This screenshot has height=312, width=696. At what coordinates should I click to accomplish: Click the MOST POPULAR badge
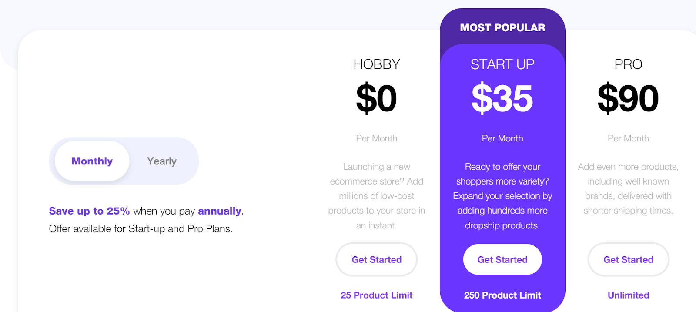click(502, 27)
